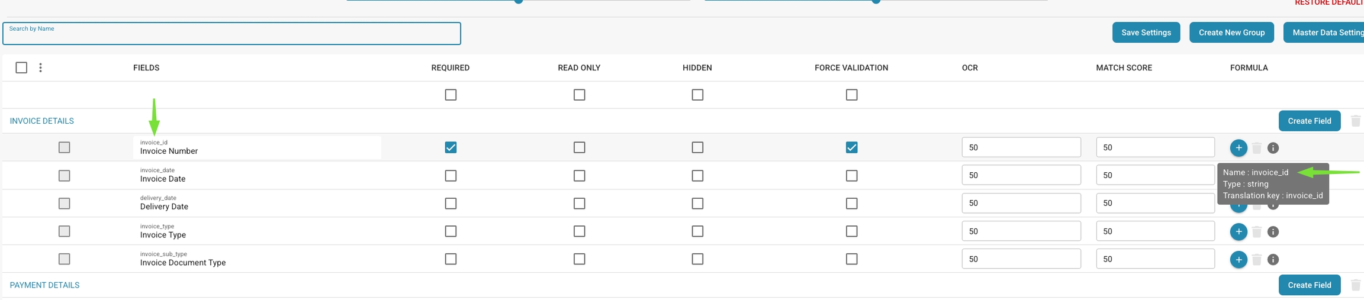Click the plus icon in Invoice Number row
This screenshot has width=1364, height=300.
(x=1238, y=148)
